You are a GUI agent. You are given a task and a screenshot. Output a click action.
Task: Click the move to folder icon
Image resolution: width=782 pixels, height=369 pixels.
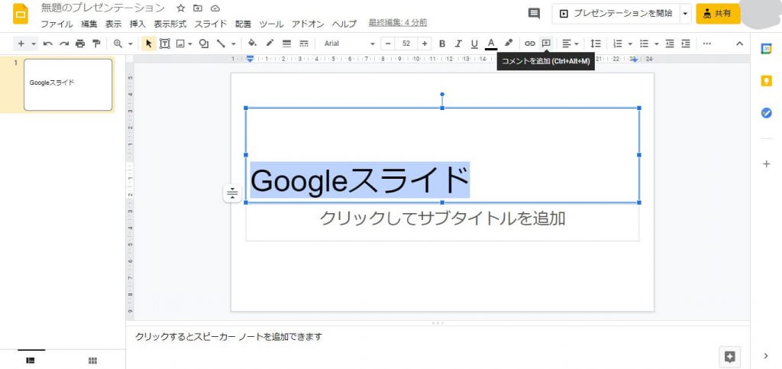point(198,8)
